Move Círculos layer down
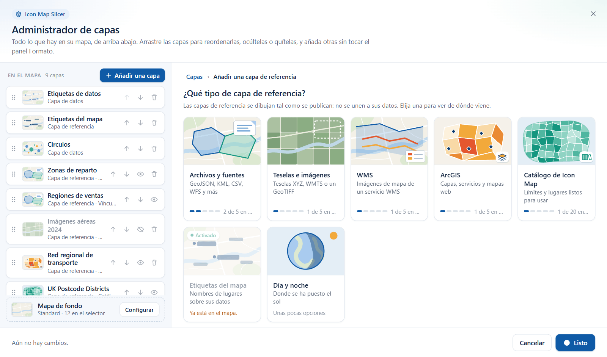607x357 pixels. 140,149
